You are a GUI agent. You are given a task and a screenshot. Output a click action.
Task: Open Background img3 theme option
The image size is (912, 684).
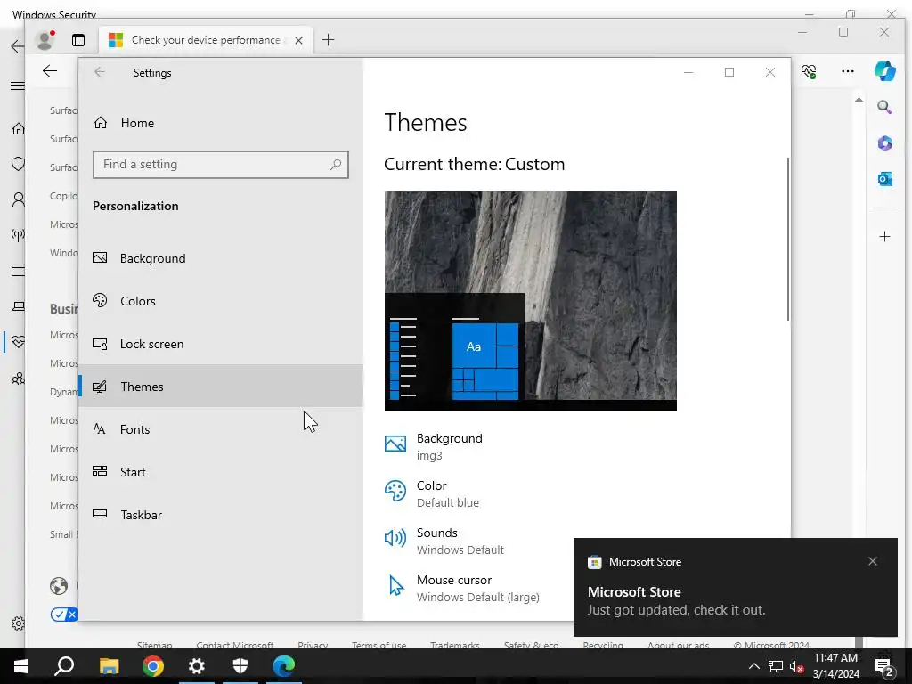pyautogui.click(x=434, y=446)
